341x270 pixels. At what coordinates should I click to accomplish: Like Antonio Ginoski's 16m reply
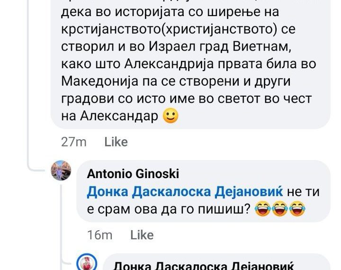tap(142, 235)
